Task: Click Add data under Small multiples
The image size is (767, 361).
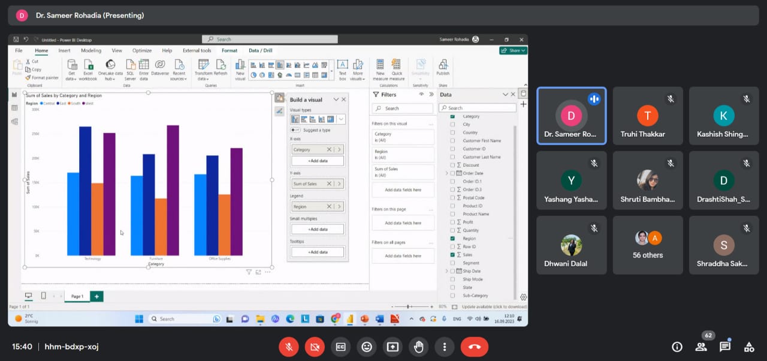Action: (316, 228)
